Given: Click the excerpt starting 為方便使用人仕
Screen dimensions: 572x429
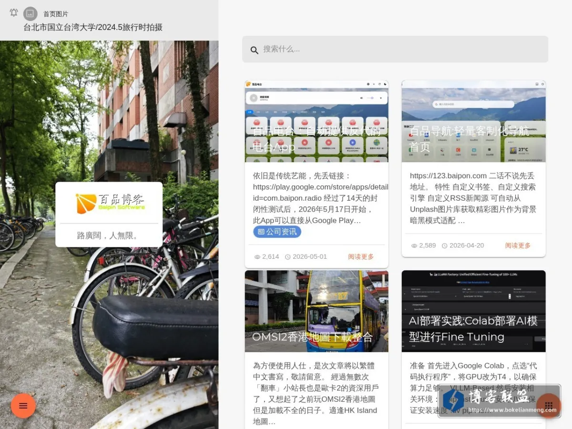Looking at the screenshot, I should [317, 394].
